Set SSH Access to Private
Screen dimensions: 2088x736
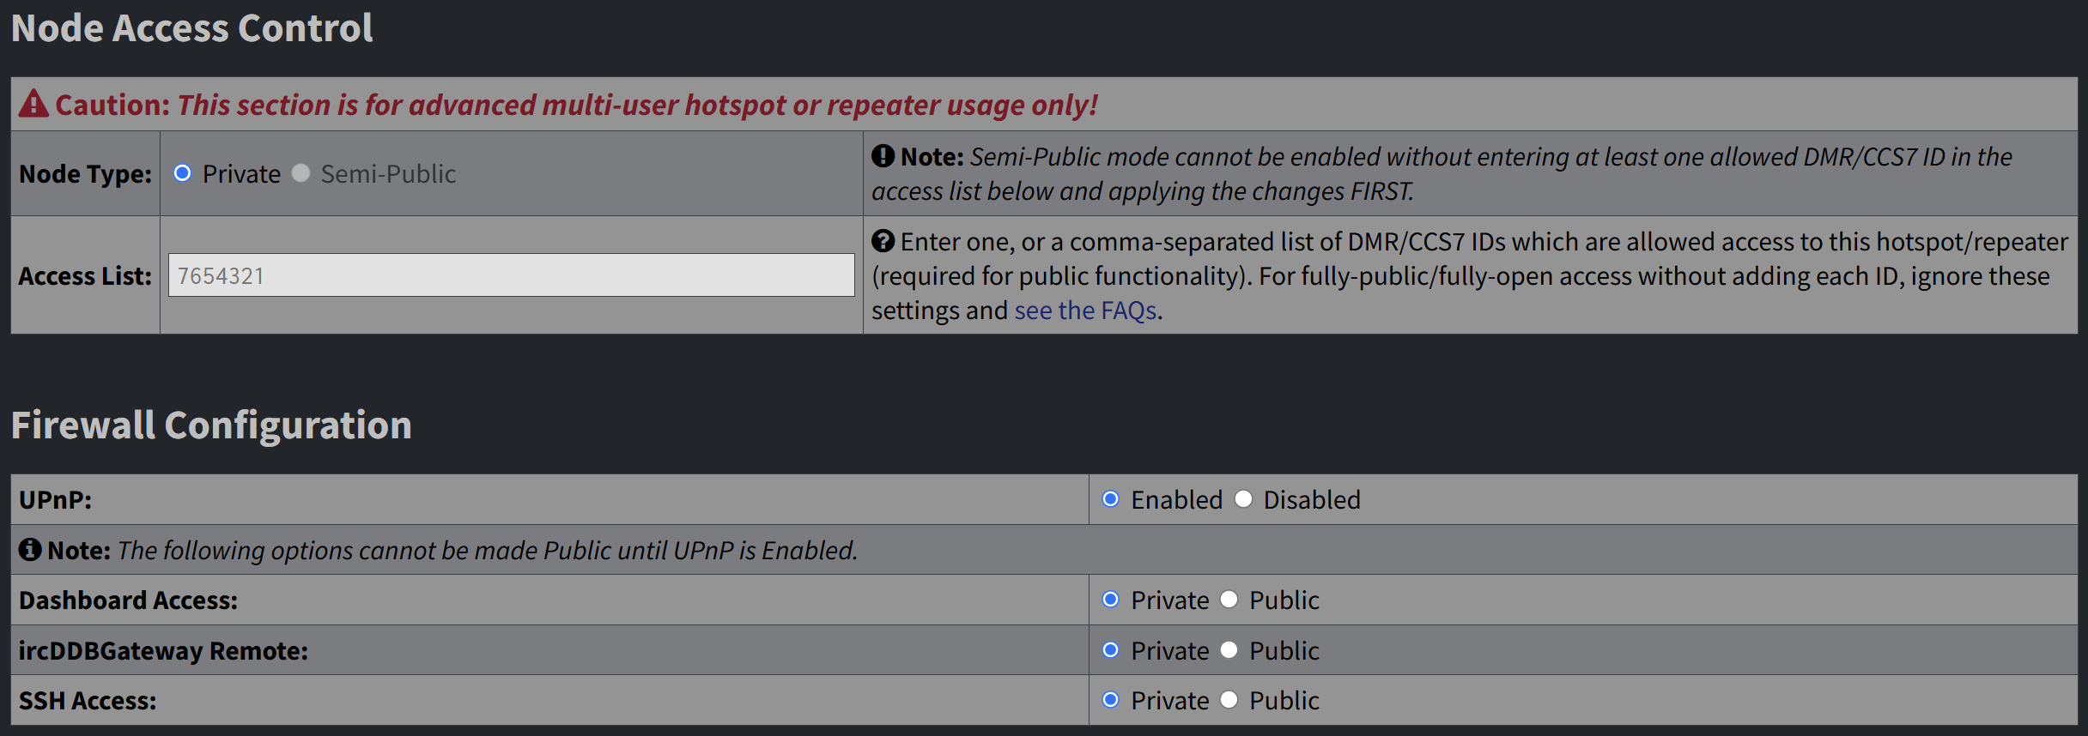coord(1111,700)
